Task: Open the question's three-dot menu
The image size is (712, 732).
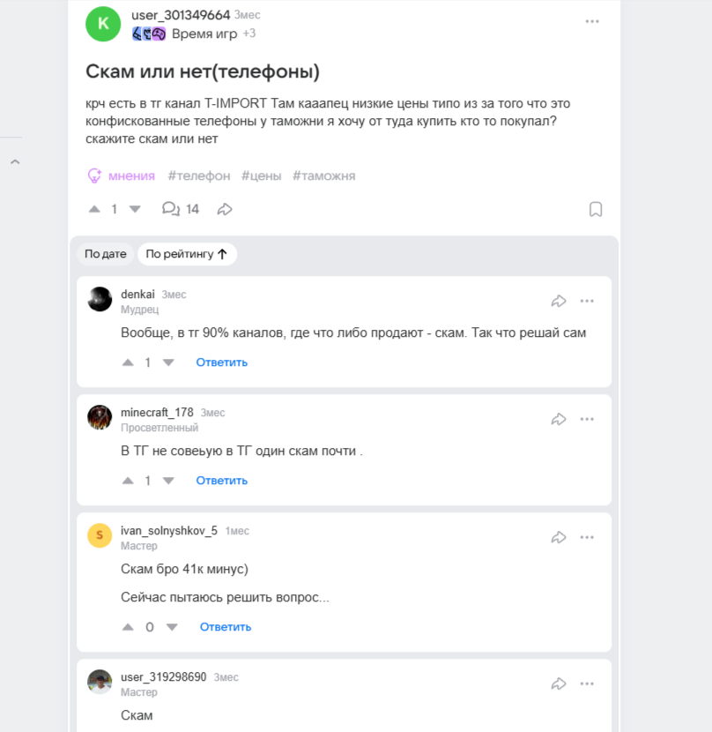Action: 592,21
